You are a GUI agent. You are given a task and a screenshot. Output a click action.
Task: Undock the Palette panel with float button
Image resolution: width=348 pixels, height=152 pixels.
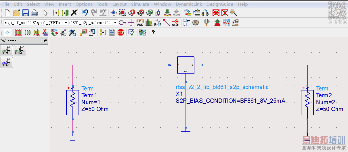[x=45, y=41]
